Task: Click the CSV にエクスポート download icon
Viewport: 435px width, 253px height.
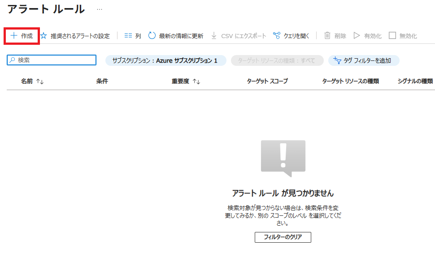Action: point(214,36)
